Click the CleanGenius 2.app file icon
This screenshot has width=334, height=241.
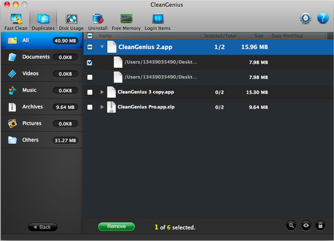click(111, 47)
